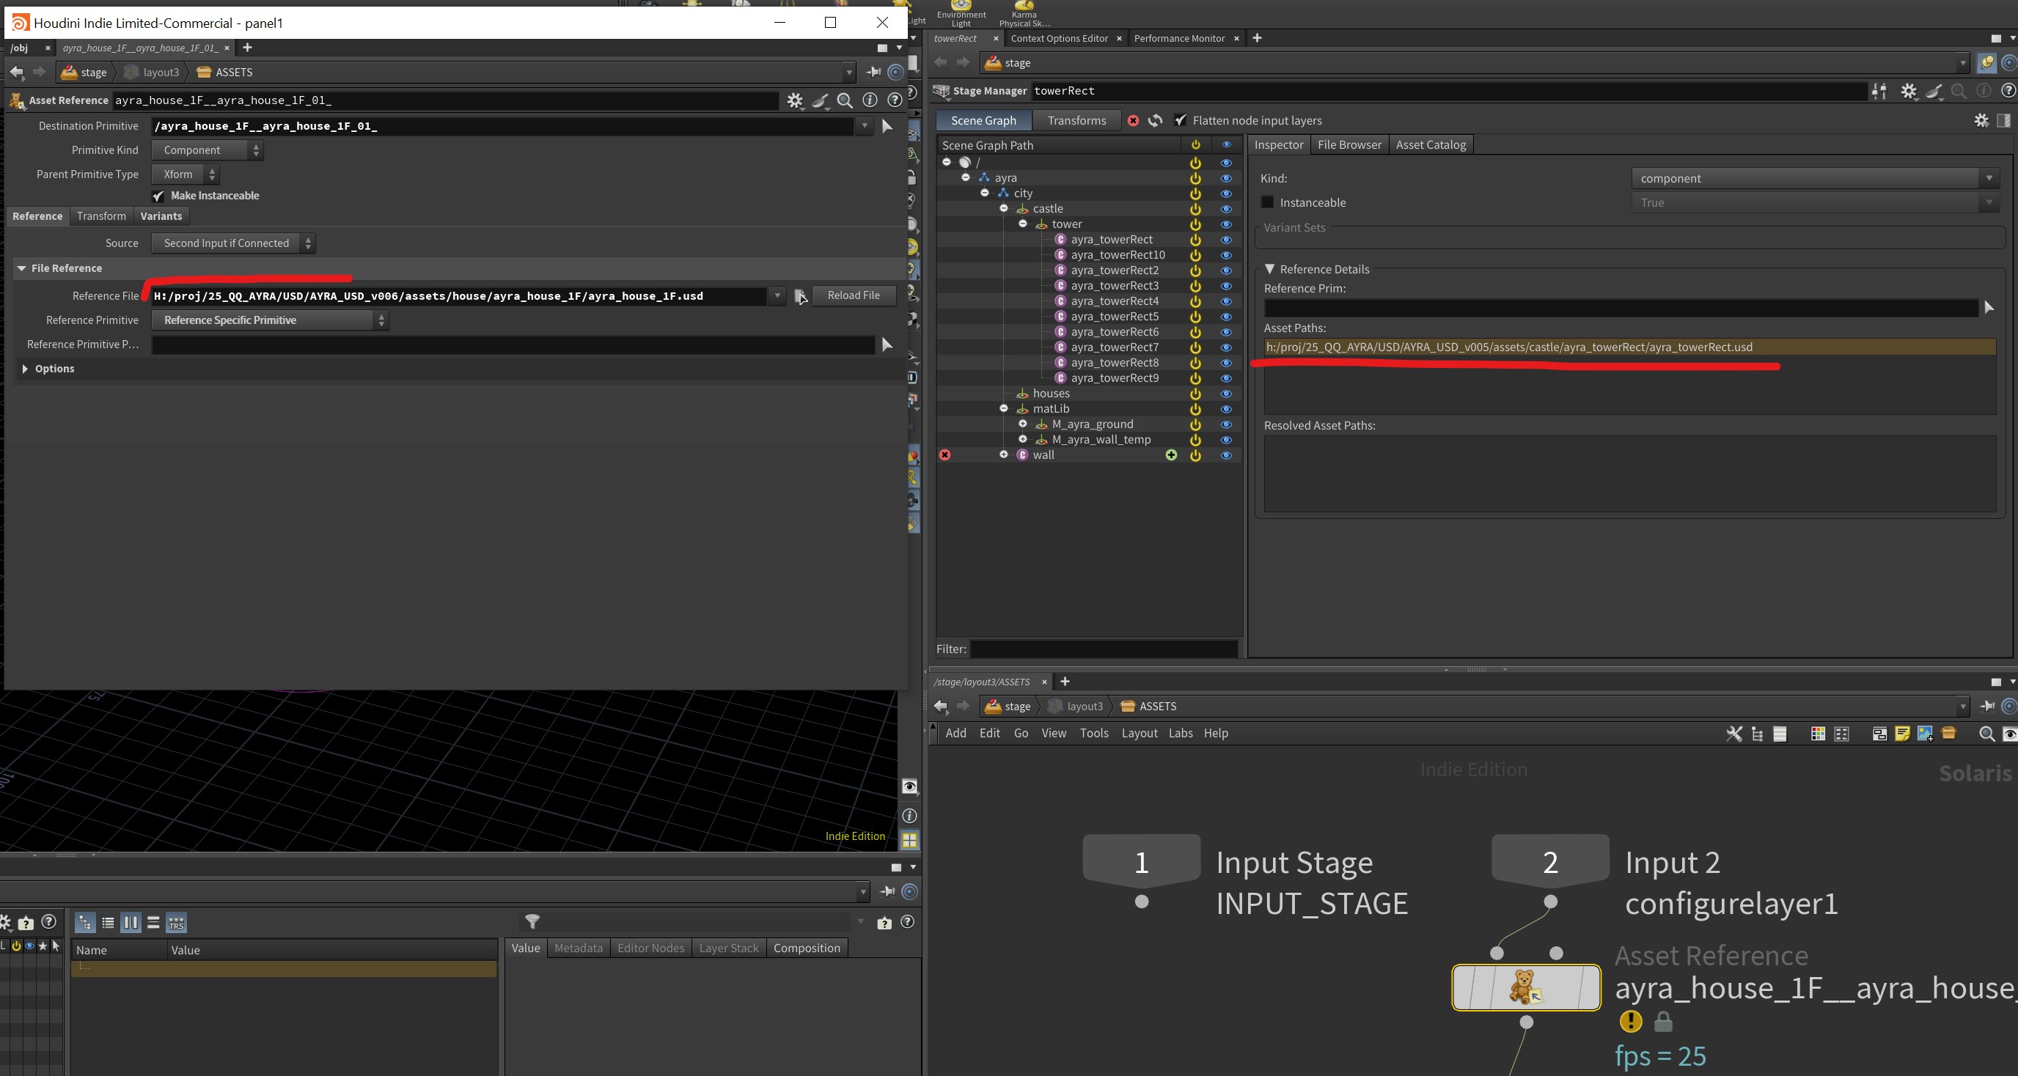Click the Reload File button
The width and height of the screenshot is (2018, 1076).
(x=854, y=295)
